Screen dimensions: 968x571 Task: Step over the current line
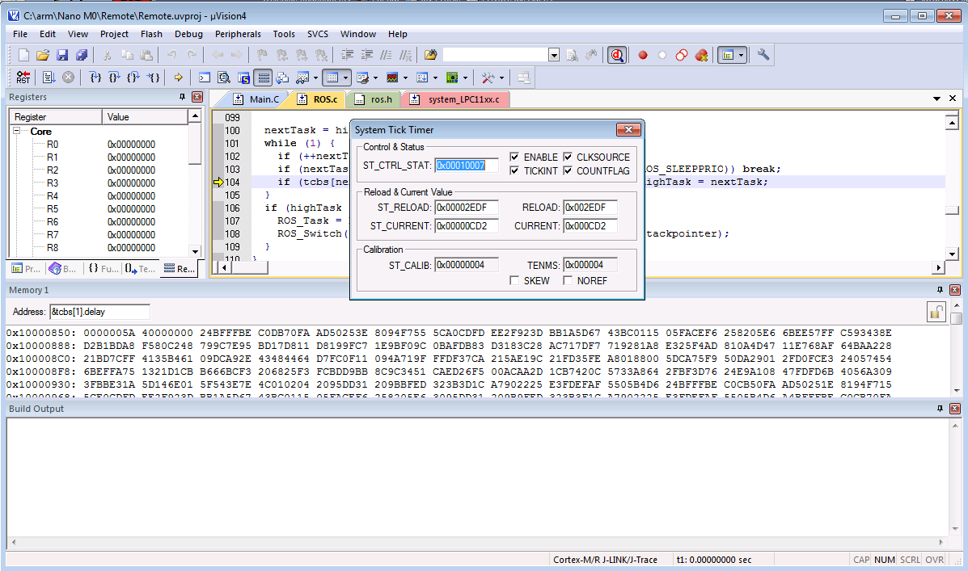114,78
